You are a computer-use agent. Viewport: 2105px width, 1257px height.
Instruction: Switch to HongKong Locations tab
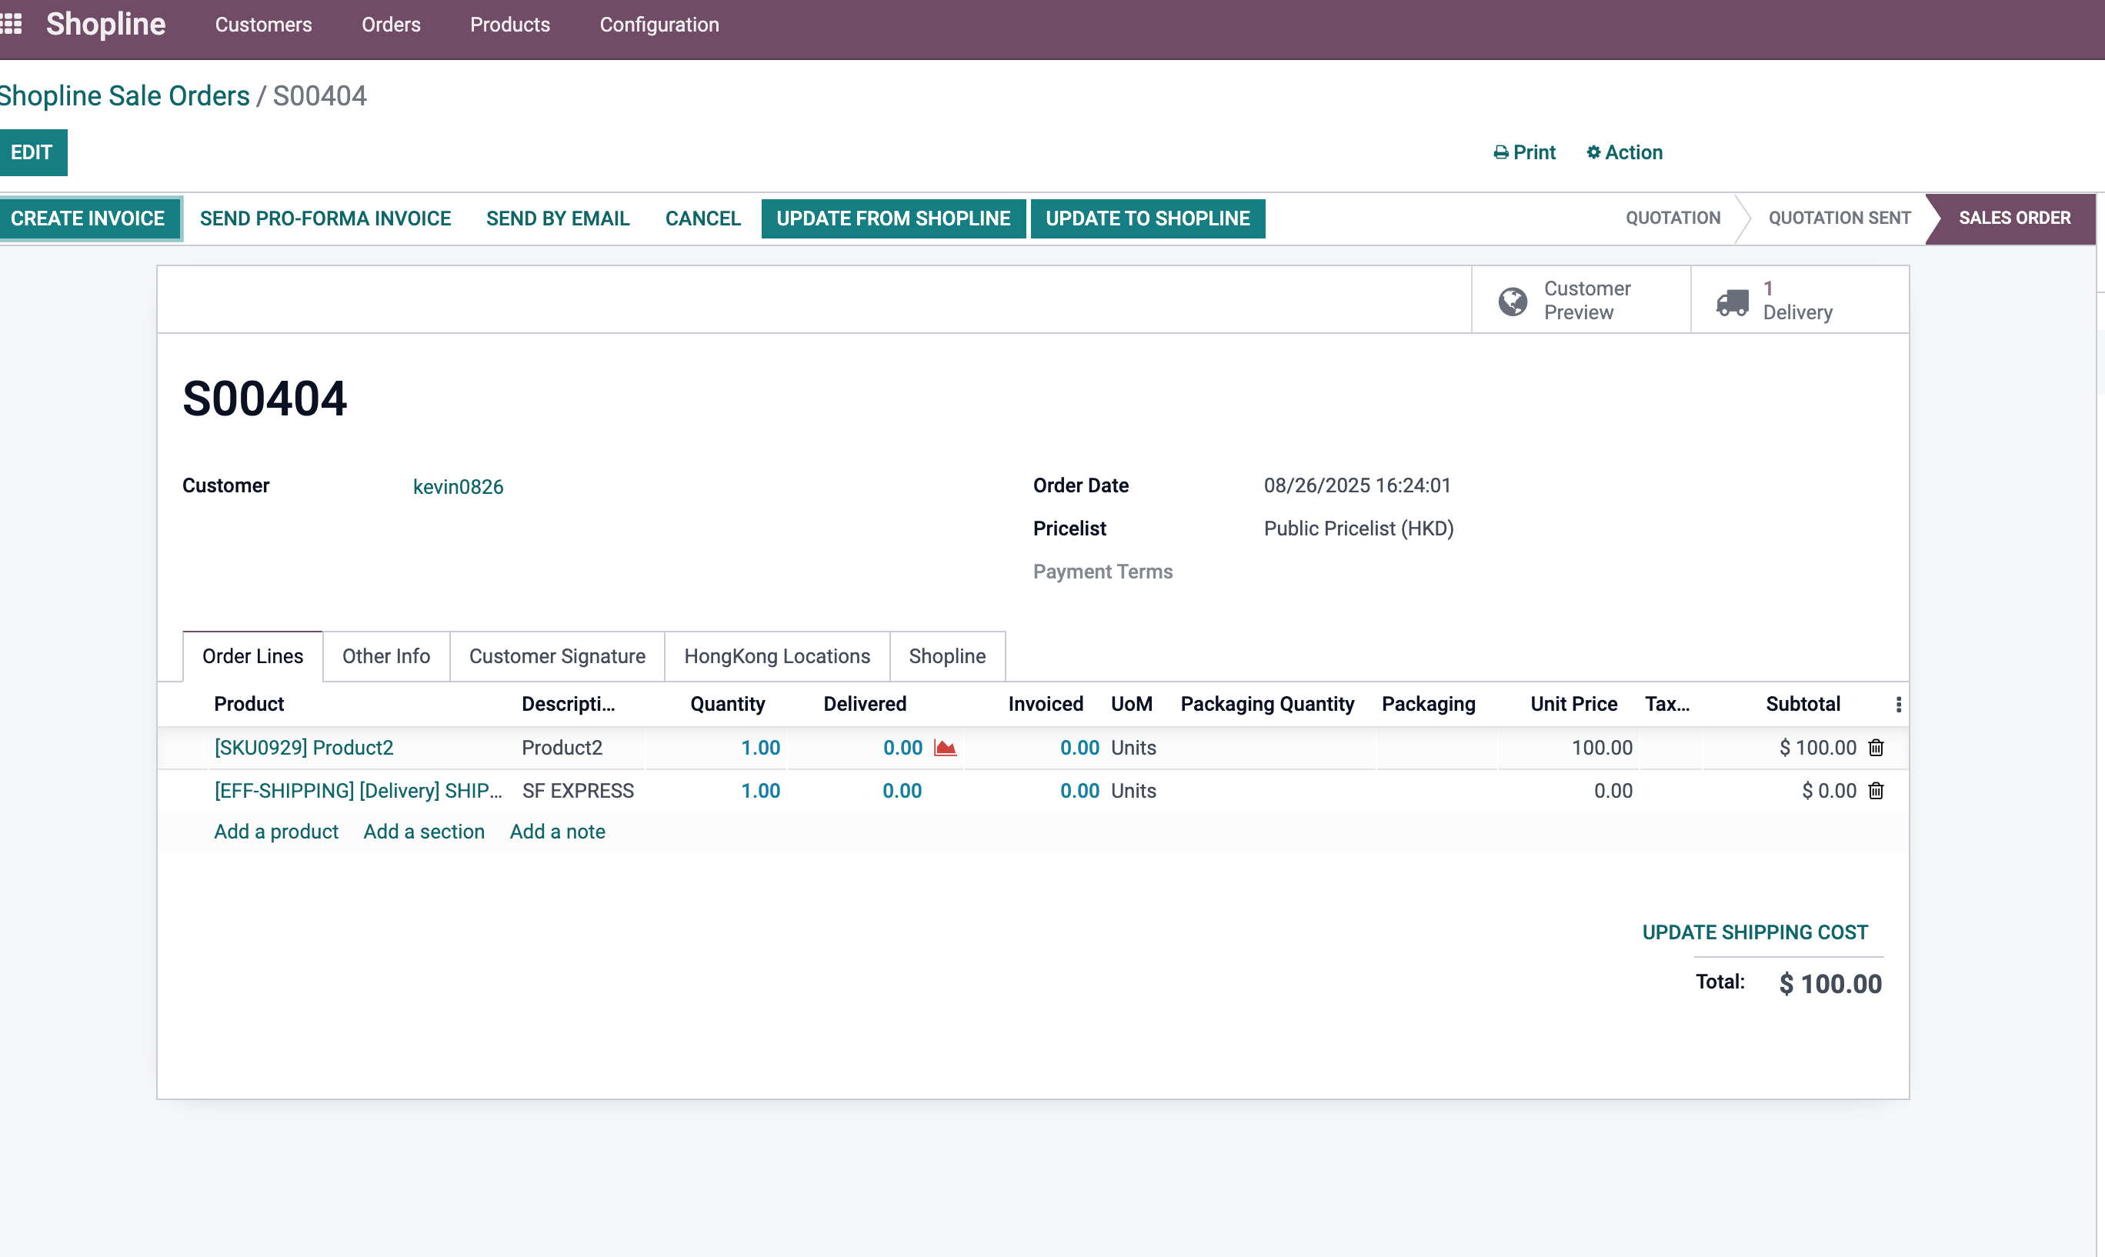coord(777,656)
